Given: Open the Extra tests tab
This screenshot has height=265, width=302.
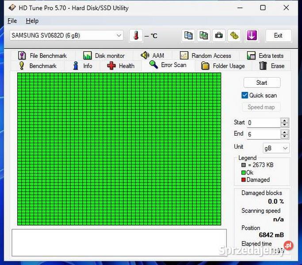Looking at the screenshot, I should [x=265, y=56].
